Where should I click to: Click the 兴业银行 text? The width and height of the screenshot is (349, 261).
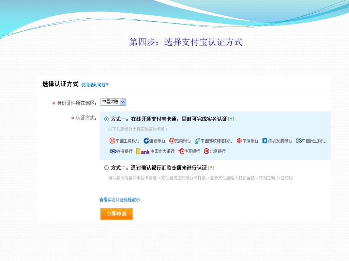(x=125, y=151)
